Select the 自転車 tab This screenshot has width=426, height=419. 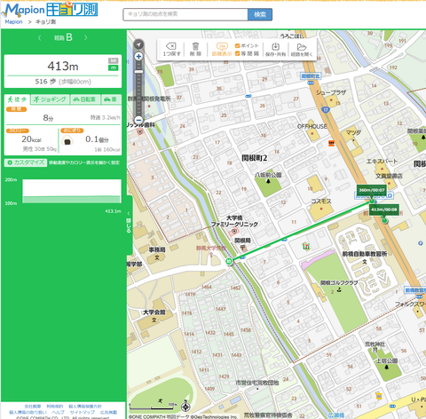85,99
